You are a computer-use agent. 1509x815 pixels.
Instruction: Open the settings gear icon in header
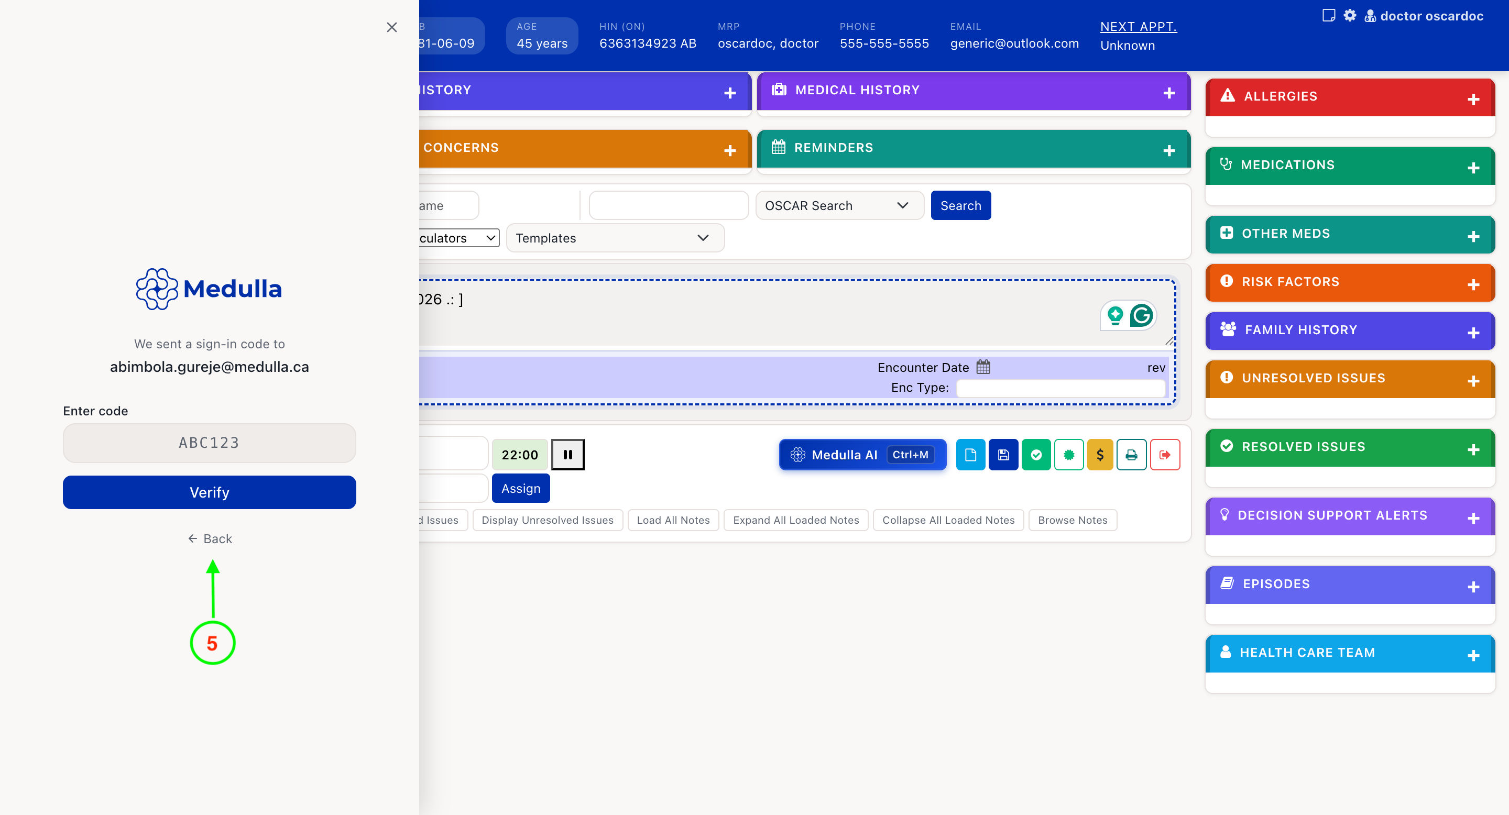pos(1350,15)
